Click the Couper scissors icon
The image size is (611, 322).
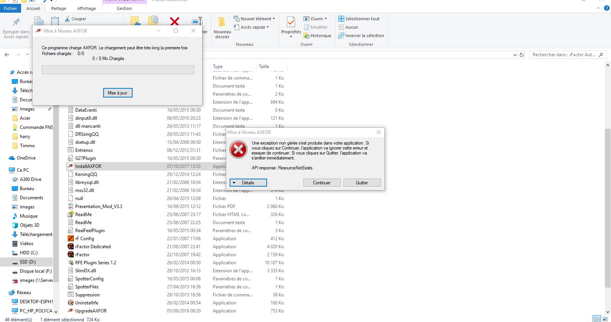[x=67, y=18]
